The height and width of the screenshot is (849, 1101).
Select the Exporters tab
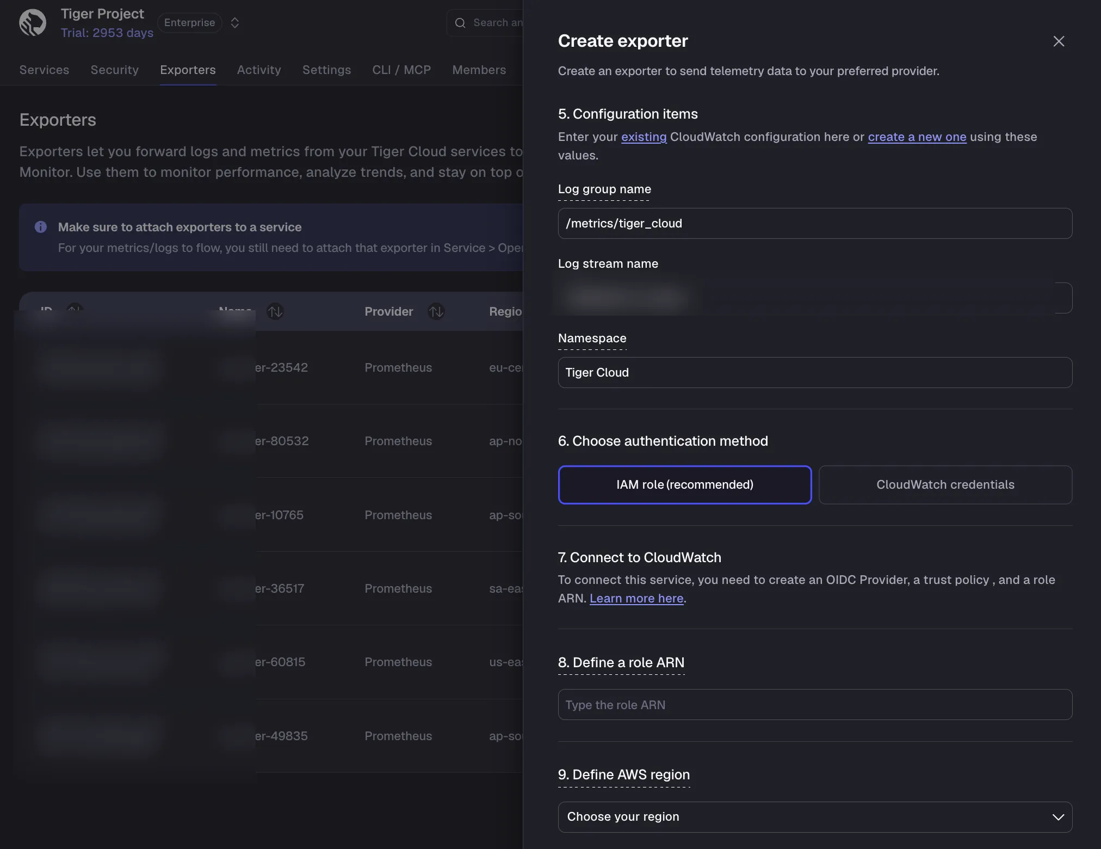[188, 70]
